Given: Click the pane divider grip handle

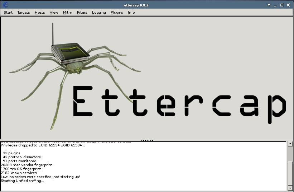Looking at the screenshot, I should [147, 140].
